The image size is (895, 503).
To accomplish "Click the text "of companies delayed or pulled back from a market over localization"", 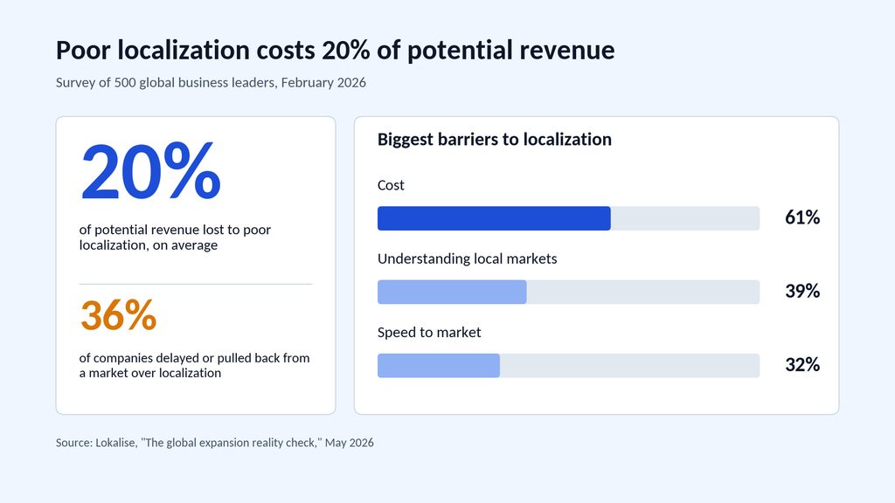I will click(x=194, y=365).
